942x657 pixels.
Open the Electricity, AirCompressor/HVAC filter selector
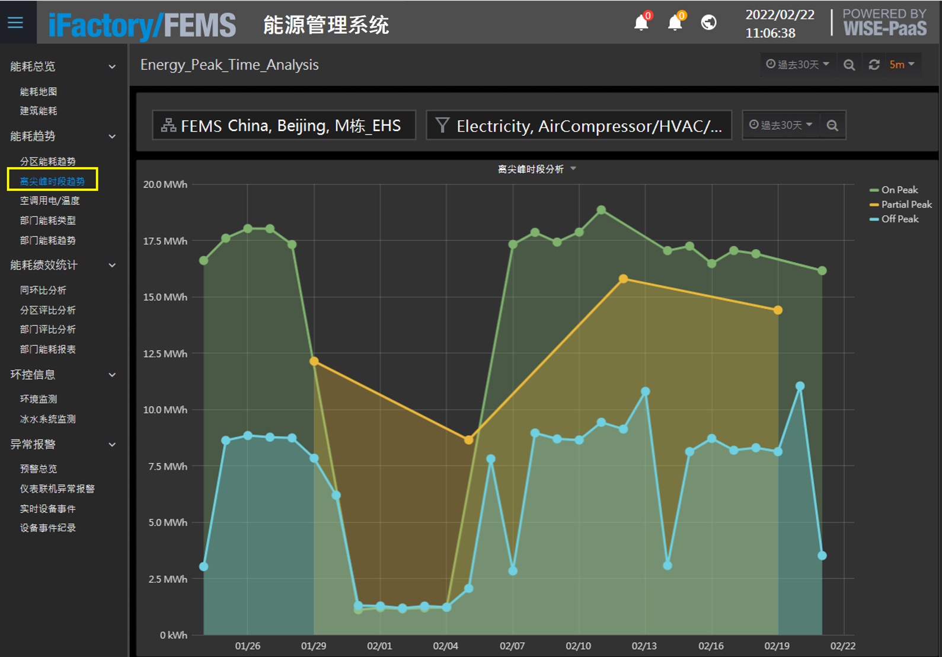click(x=579, y=125)
